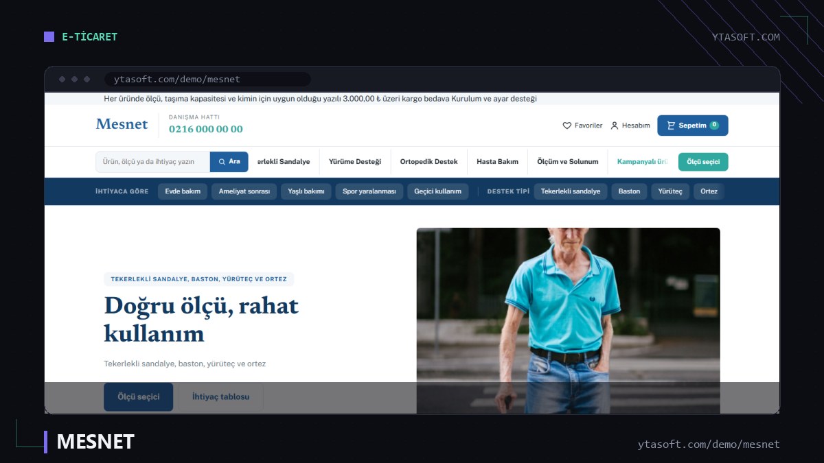Open Ölçüm ve Solunum menu item

pyautogui.click(x=568, y=162)
